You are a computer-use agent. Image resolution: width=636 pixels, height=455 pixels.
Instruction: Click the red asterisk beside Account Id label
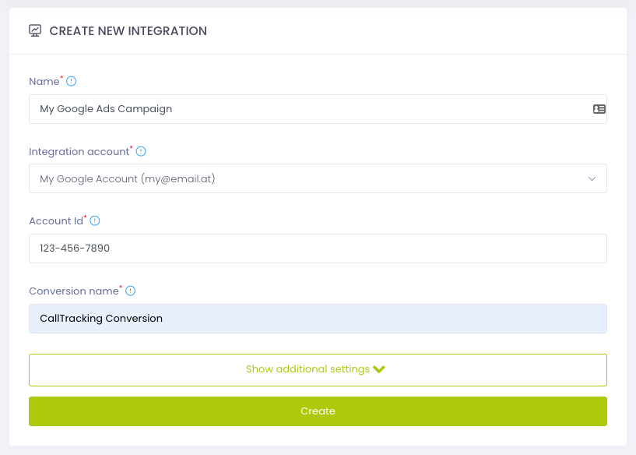tap(85, 217)
